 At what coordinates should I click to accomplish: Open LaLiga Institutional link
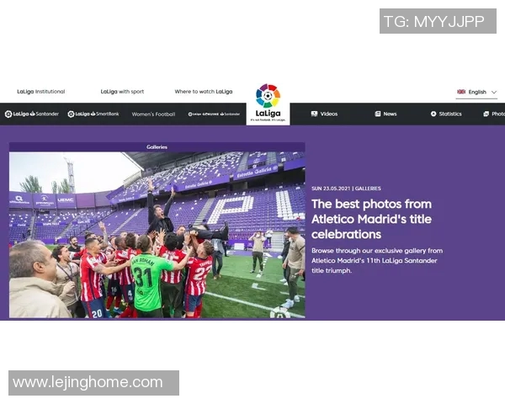click(41, 92)
